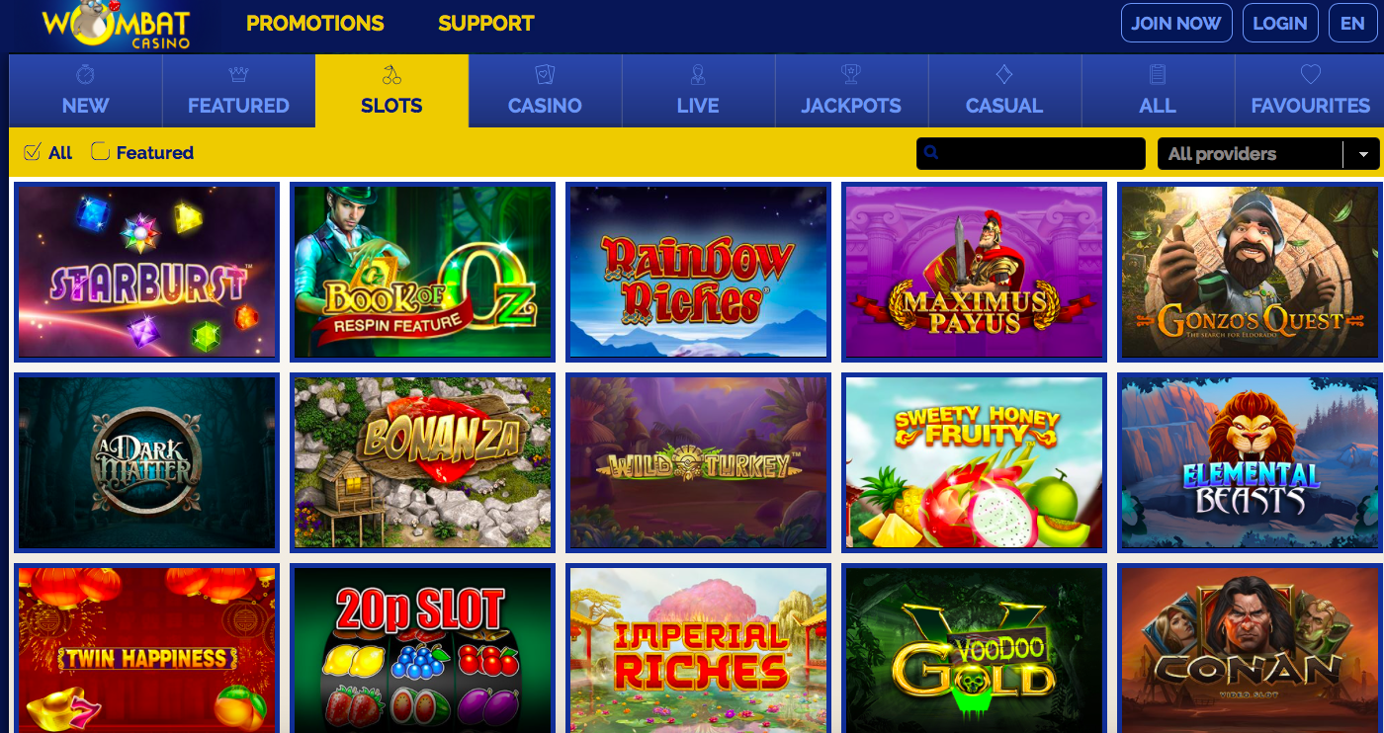Click the JOIN NOW button
This screenshot has width=1384, height=733.
pyautogui.click(x=1176, y=24)
